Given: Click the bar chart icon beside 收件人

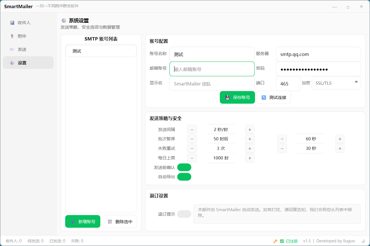Looking at the screenshot, I should coord(12,23).
